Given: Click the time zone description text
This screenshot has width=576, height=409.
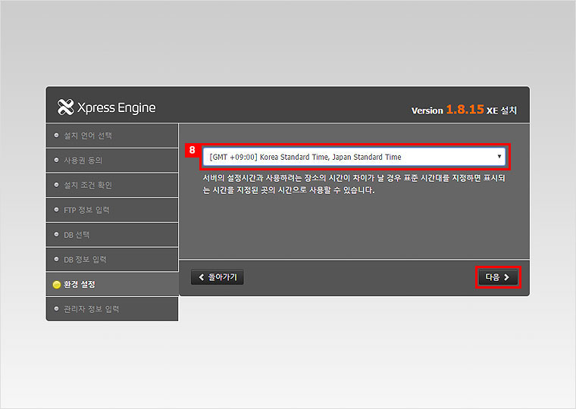Looking at the screenshot, I should click(x=353, y=185).
